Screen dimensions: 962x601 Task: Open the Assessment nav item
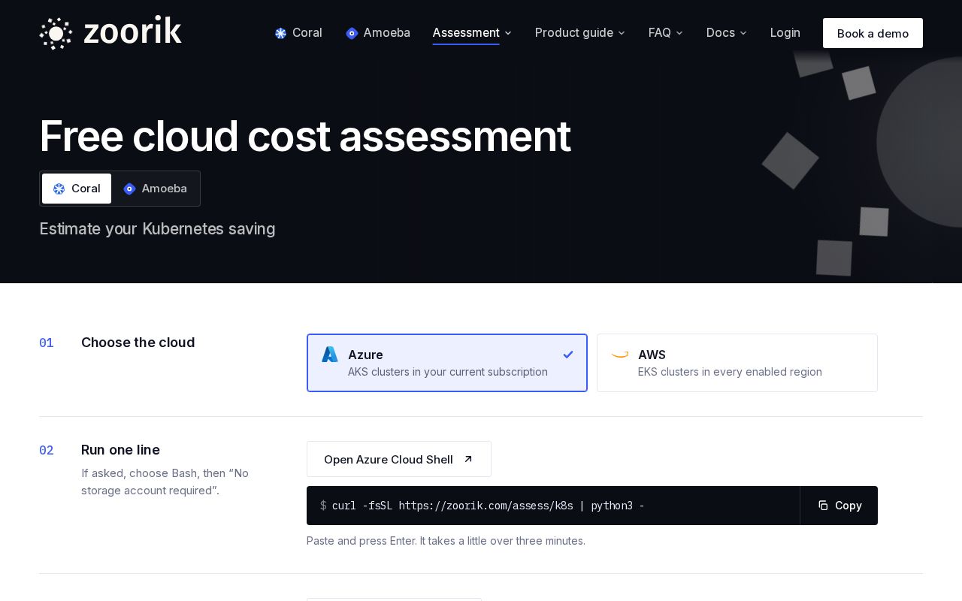click(x=466, y=33)
